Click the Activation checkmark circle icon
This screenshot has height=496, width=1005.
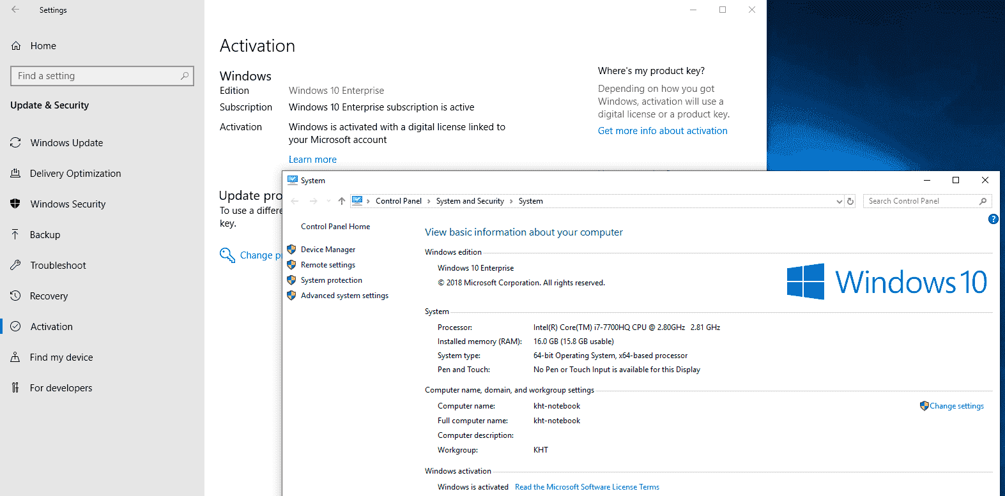coord(15,326)
